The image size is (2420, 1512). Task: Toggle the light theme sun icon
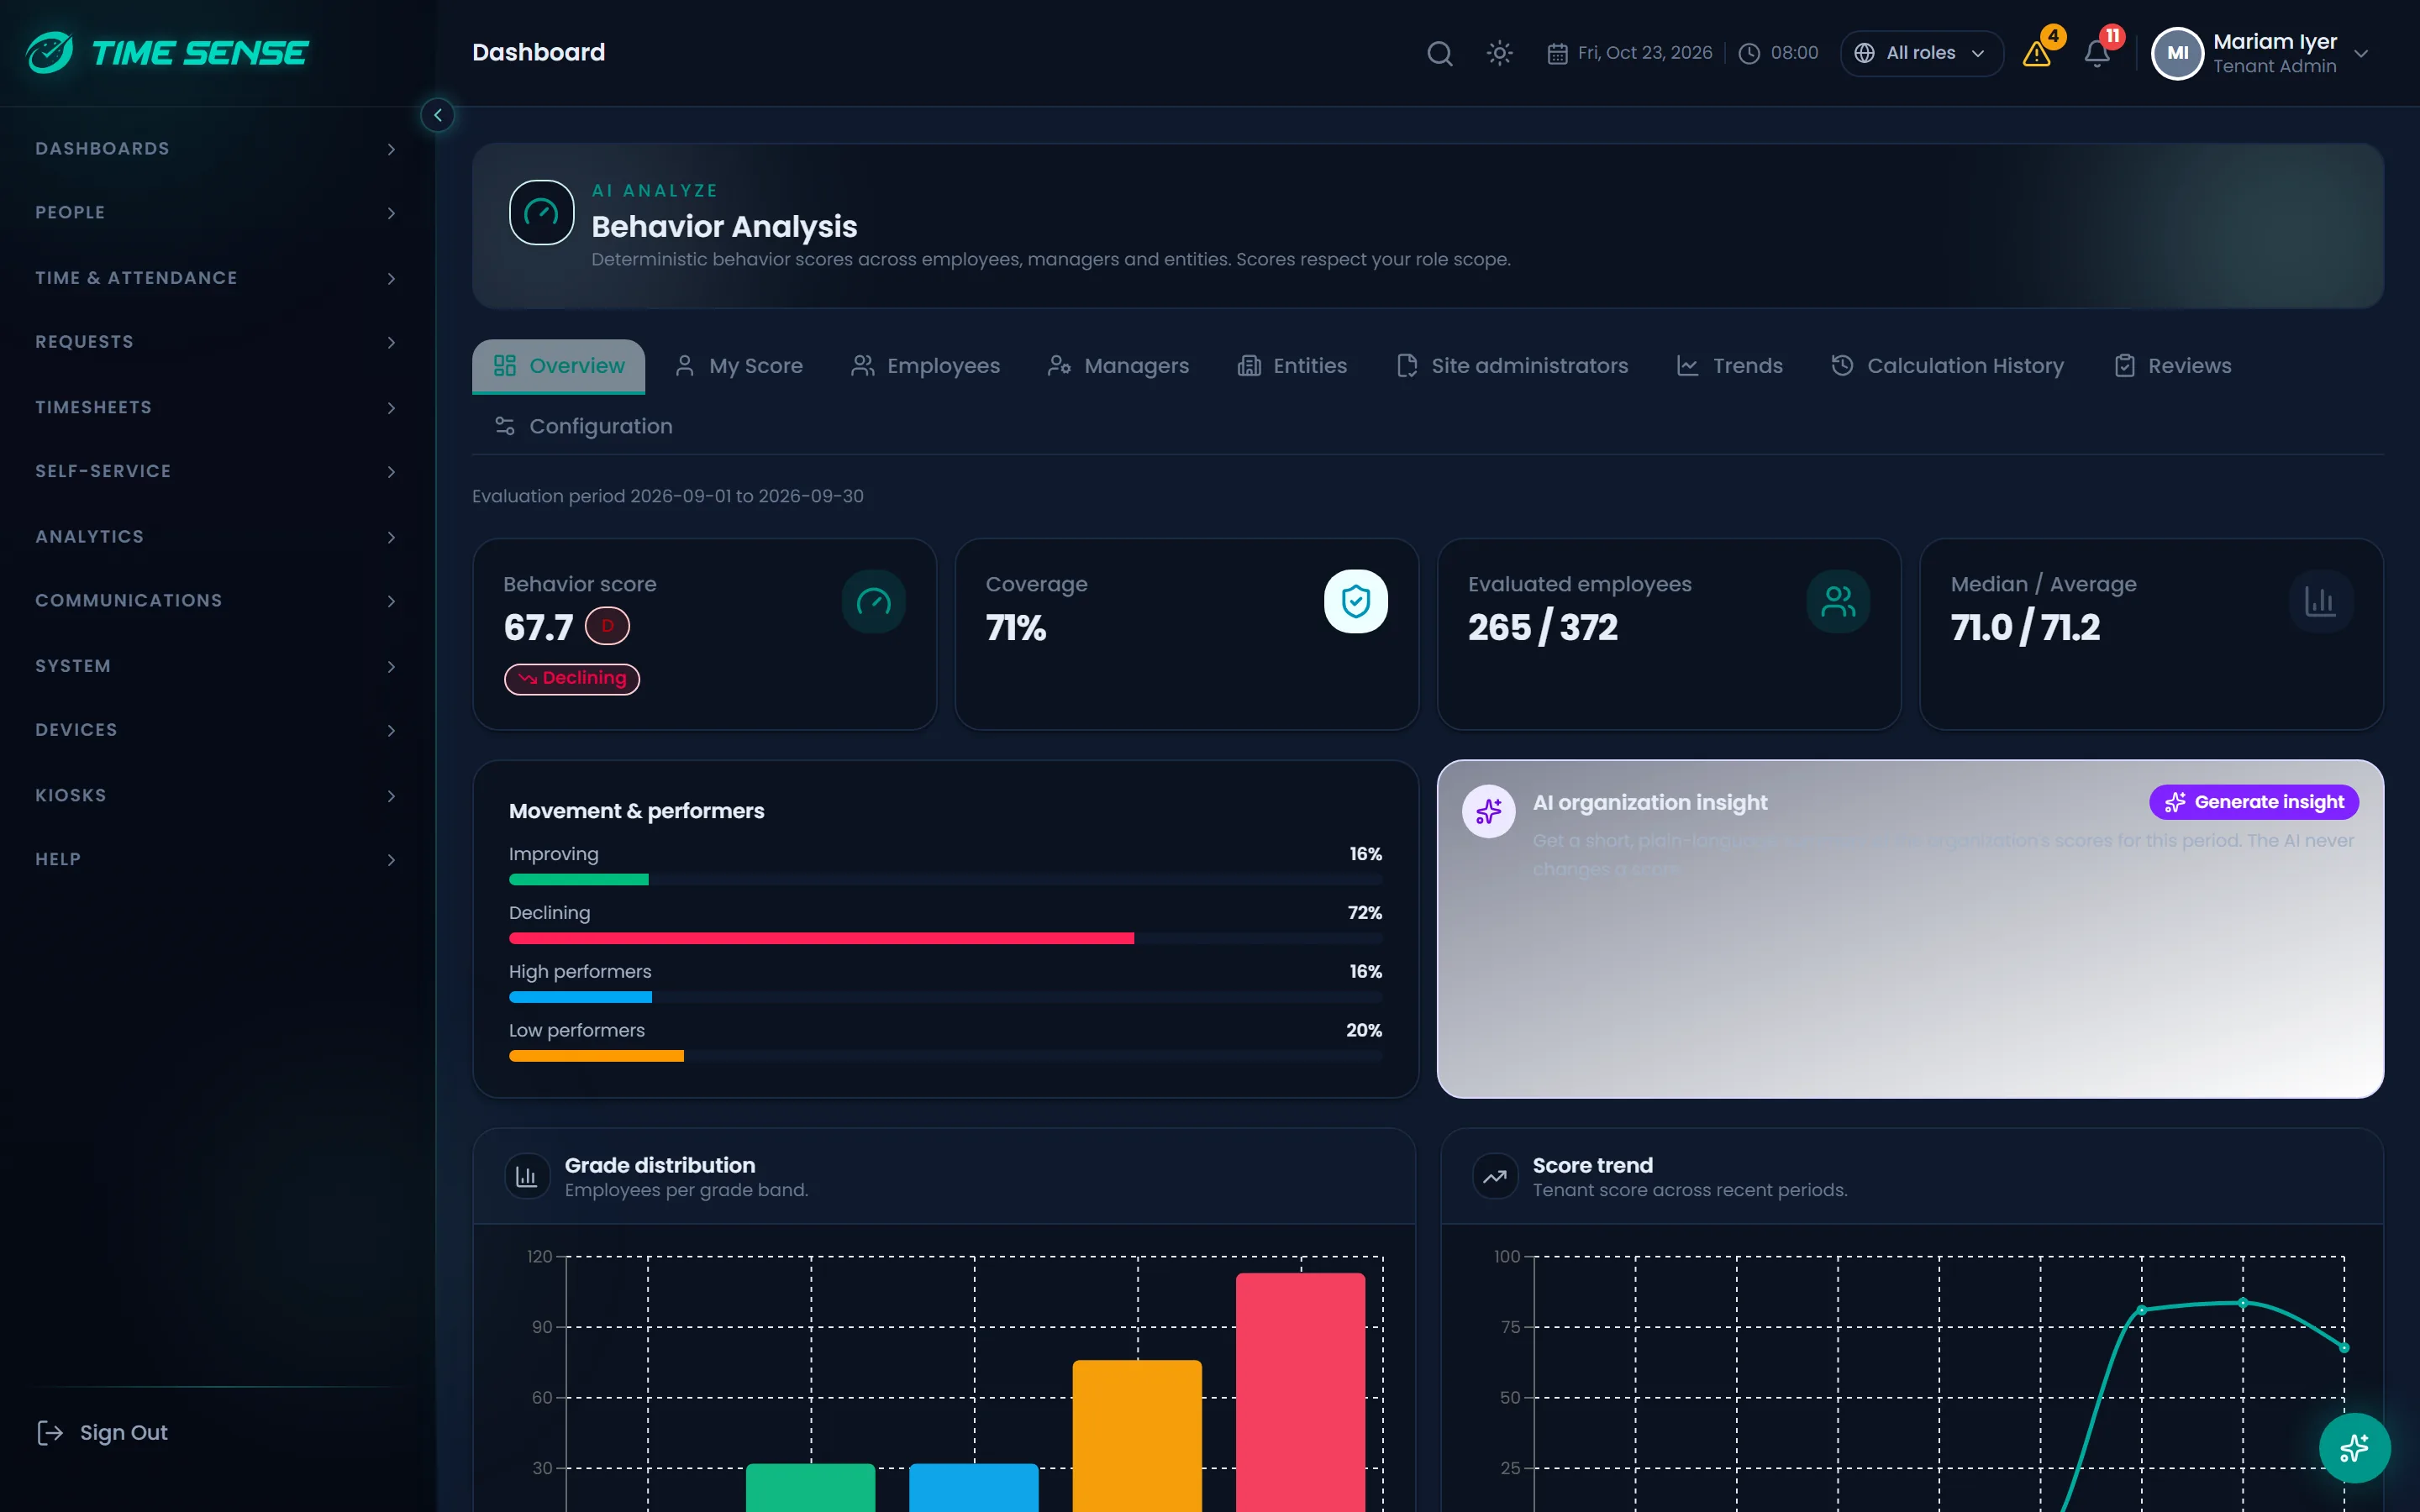(x=1499, y=53)
